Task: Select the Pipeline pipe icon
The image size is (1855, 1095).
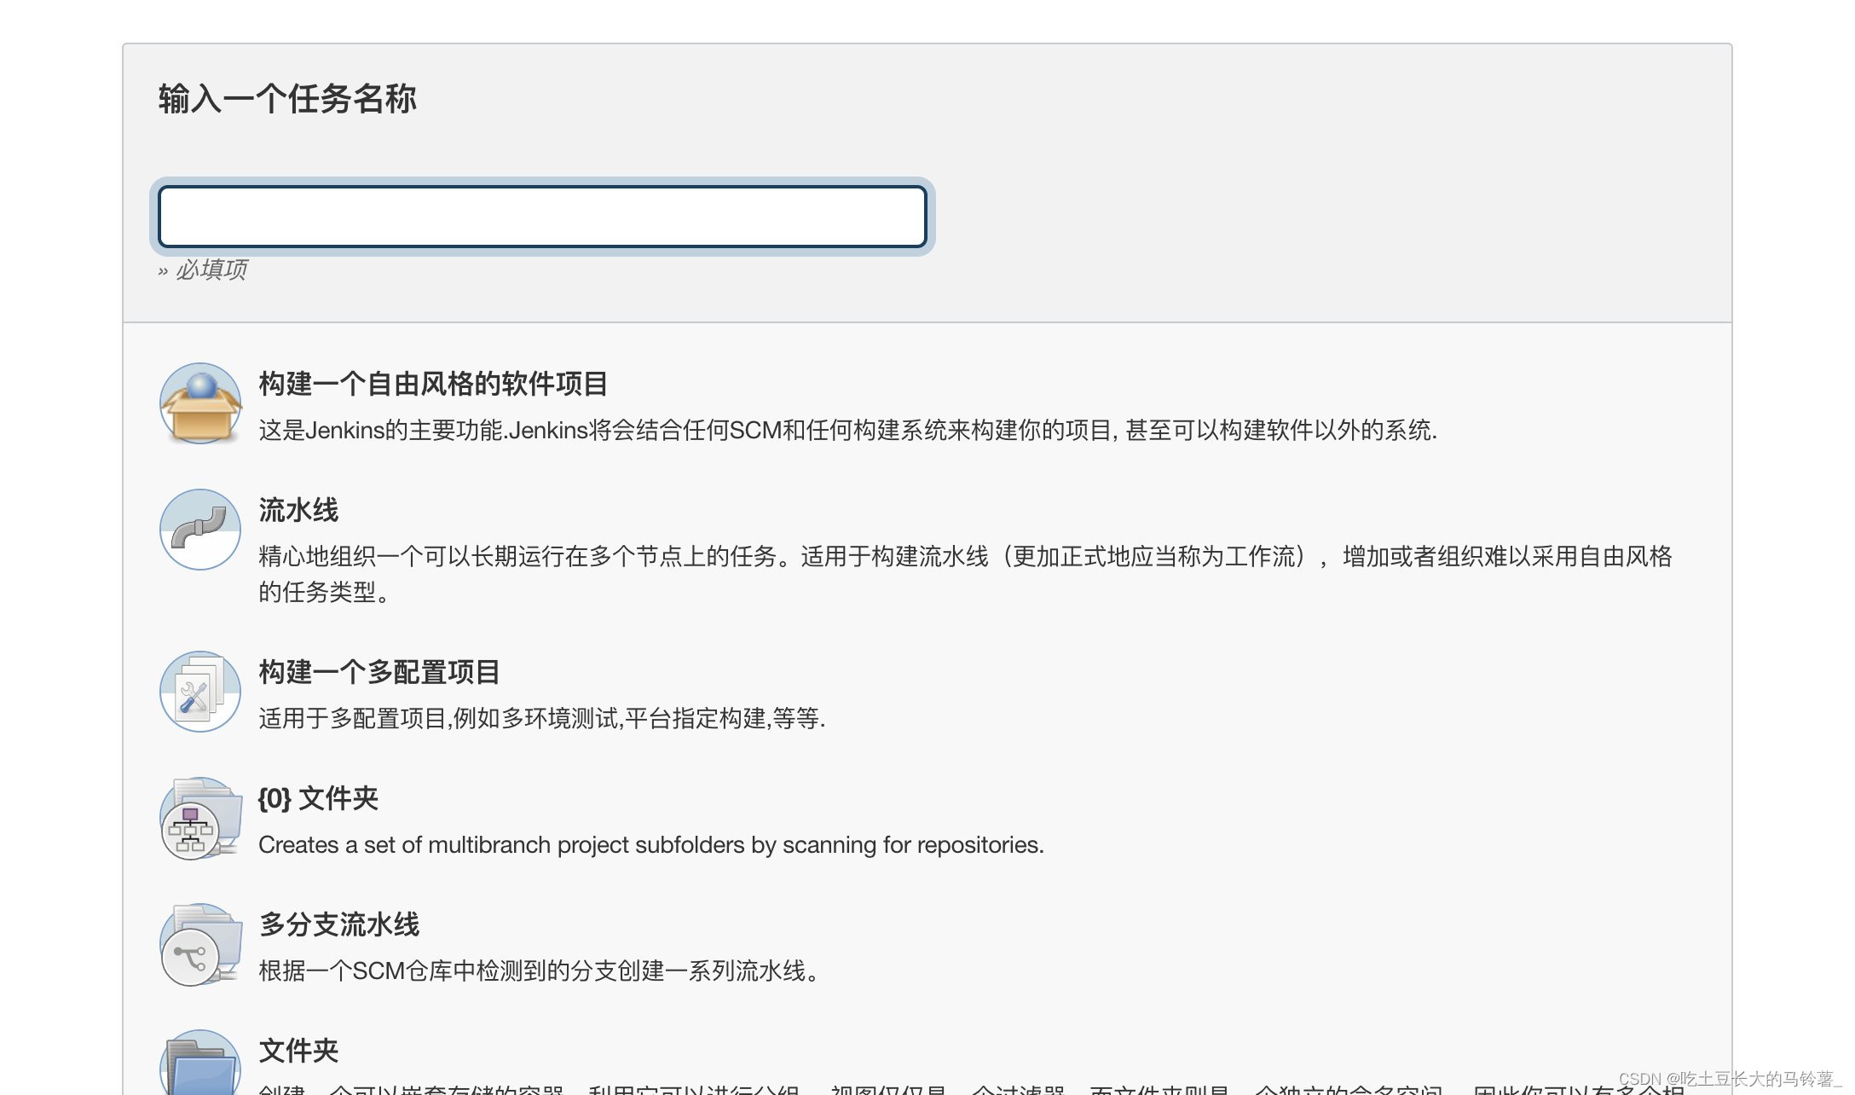Action: 200,530
